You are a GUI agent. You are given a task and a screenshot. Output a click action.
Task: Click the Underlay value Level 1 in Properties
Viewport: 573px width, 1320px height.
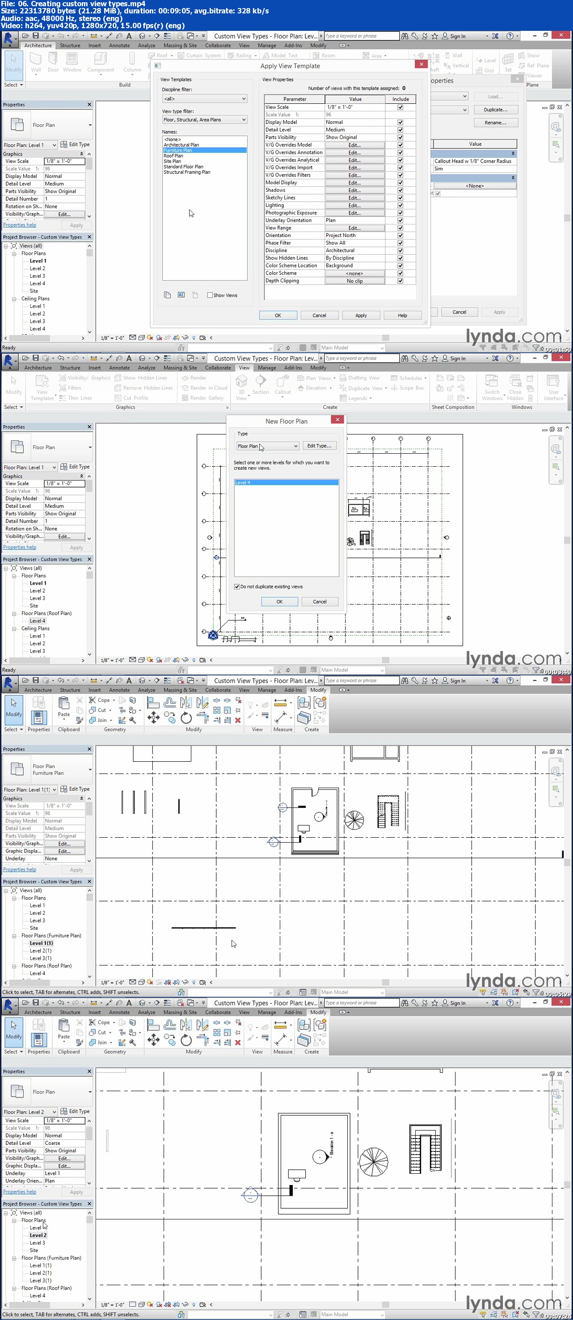click(64, 1173)
